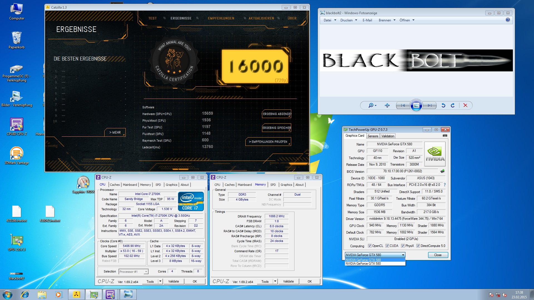The height and width of the screenshot is (300, 534).
Task: Open the Sapphire TRIXX desktop shortcut
Action: coord(83,185)
